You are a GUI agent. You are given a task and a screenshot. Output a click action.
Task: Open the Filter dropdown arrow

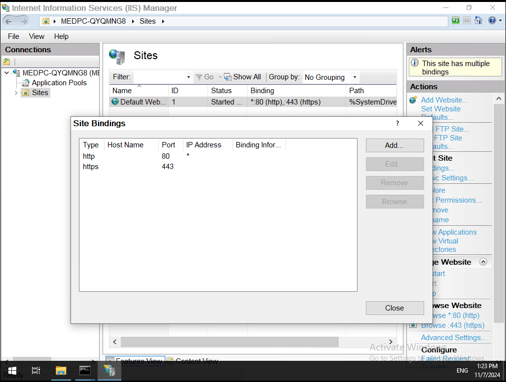[x=188, y=77]
